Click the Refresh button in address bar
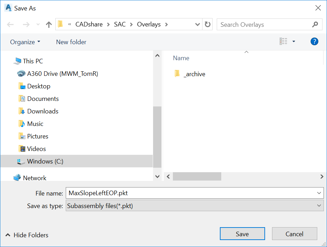This screenshot has width=327, height=247. pos(208,24)
